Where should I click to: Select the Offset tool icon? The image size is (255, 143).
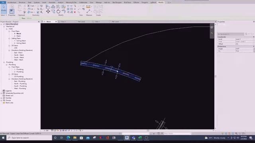tap(53, 6)
